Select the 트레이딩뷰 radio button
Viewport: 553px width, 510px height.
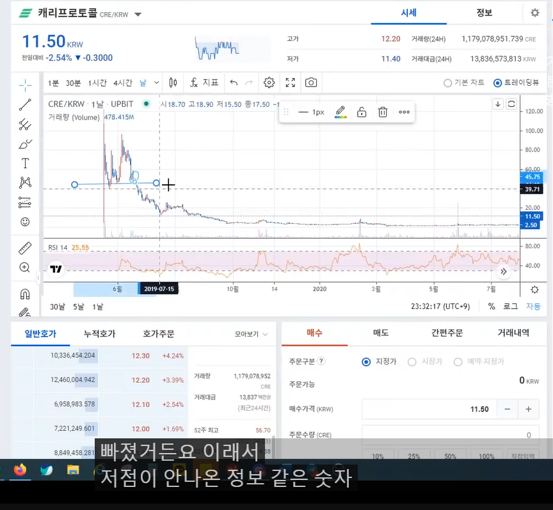497,83
